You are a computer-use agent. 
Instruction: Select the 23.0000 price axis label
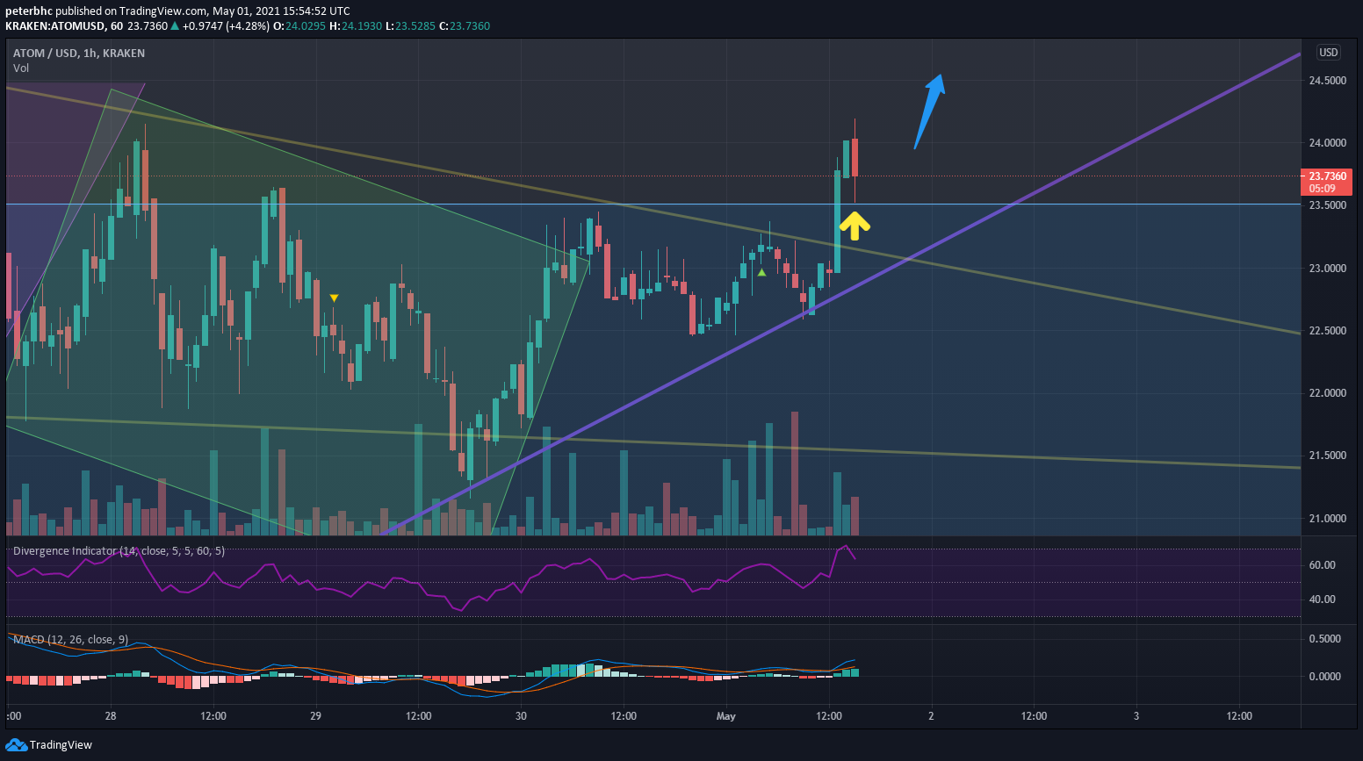point(1327,269)
